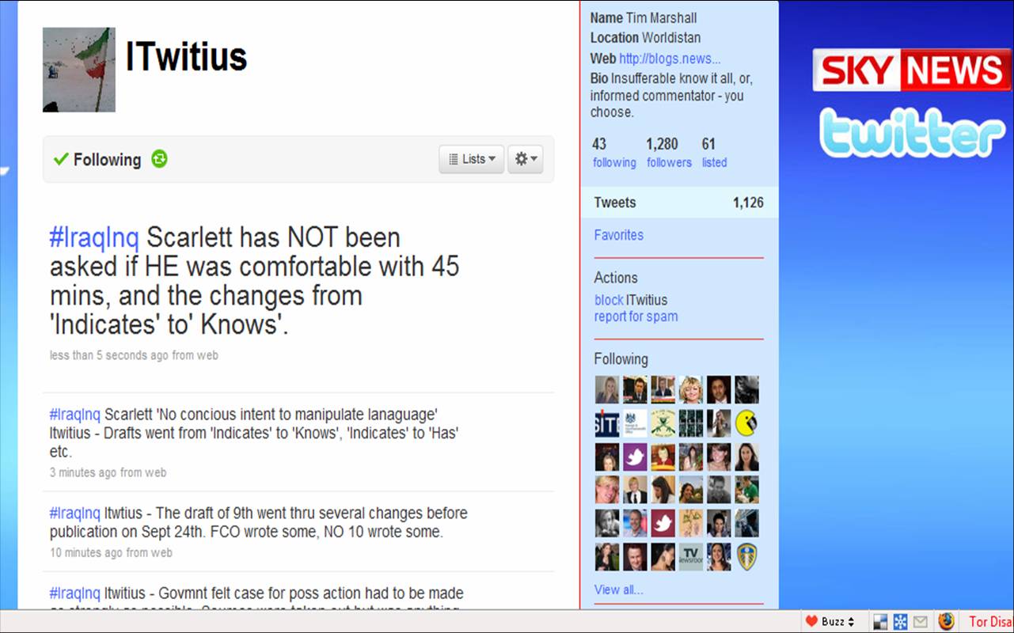Select the Leeds United crest avatar
The width and height of the screenshot is (1014, 633).
[x=746, y=556]
